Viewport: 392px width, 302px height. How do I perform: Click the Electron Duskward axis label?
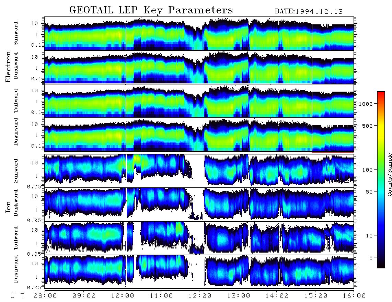pyautogui.click(x=16, y=66)
